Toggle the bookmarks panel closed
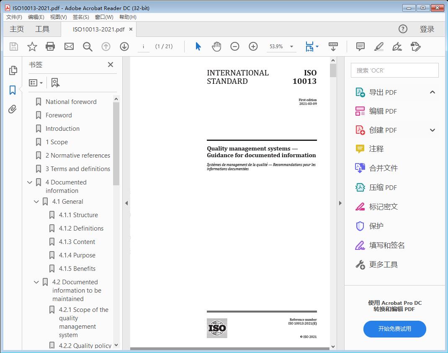 click(x=110, y=65)
